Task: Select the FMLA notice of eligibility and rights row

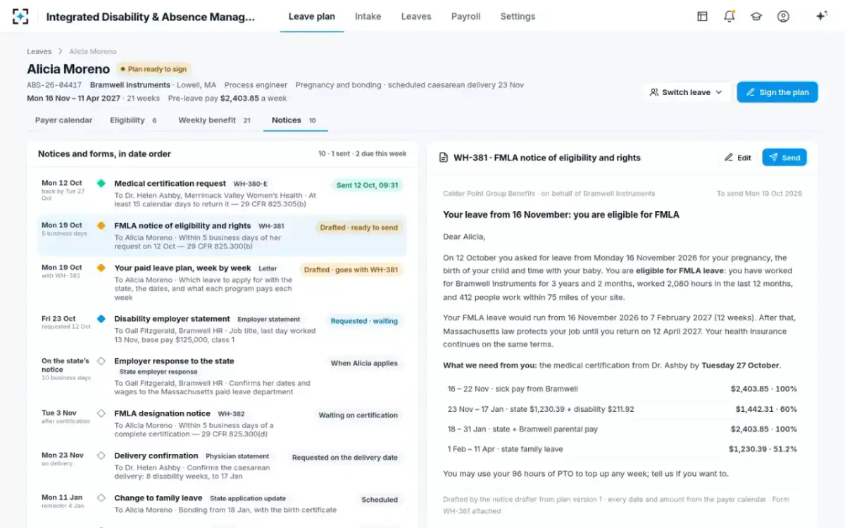Action: (x=222, y=235)
